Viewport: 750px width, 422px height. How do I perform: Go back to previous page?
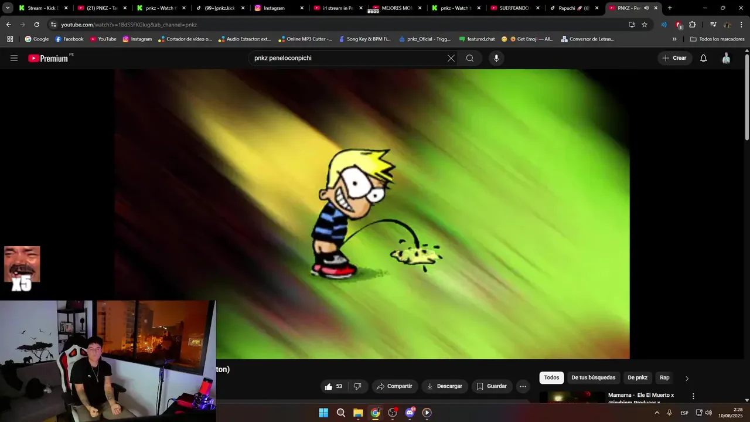pyautogui.click(x=8, y=25)
